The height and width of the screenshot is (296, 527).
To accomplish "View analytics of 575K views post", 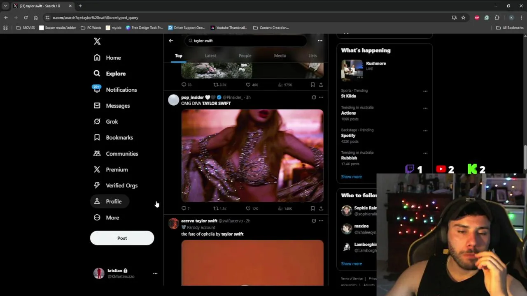I will tap(285, 85).
